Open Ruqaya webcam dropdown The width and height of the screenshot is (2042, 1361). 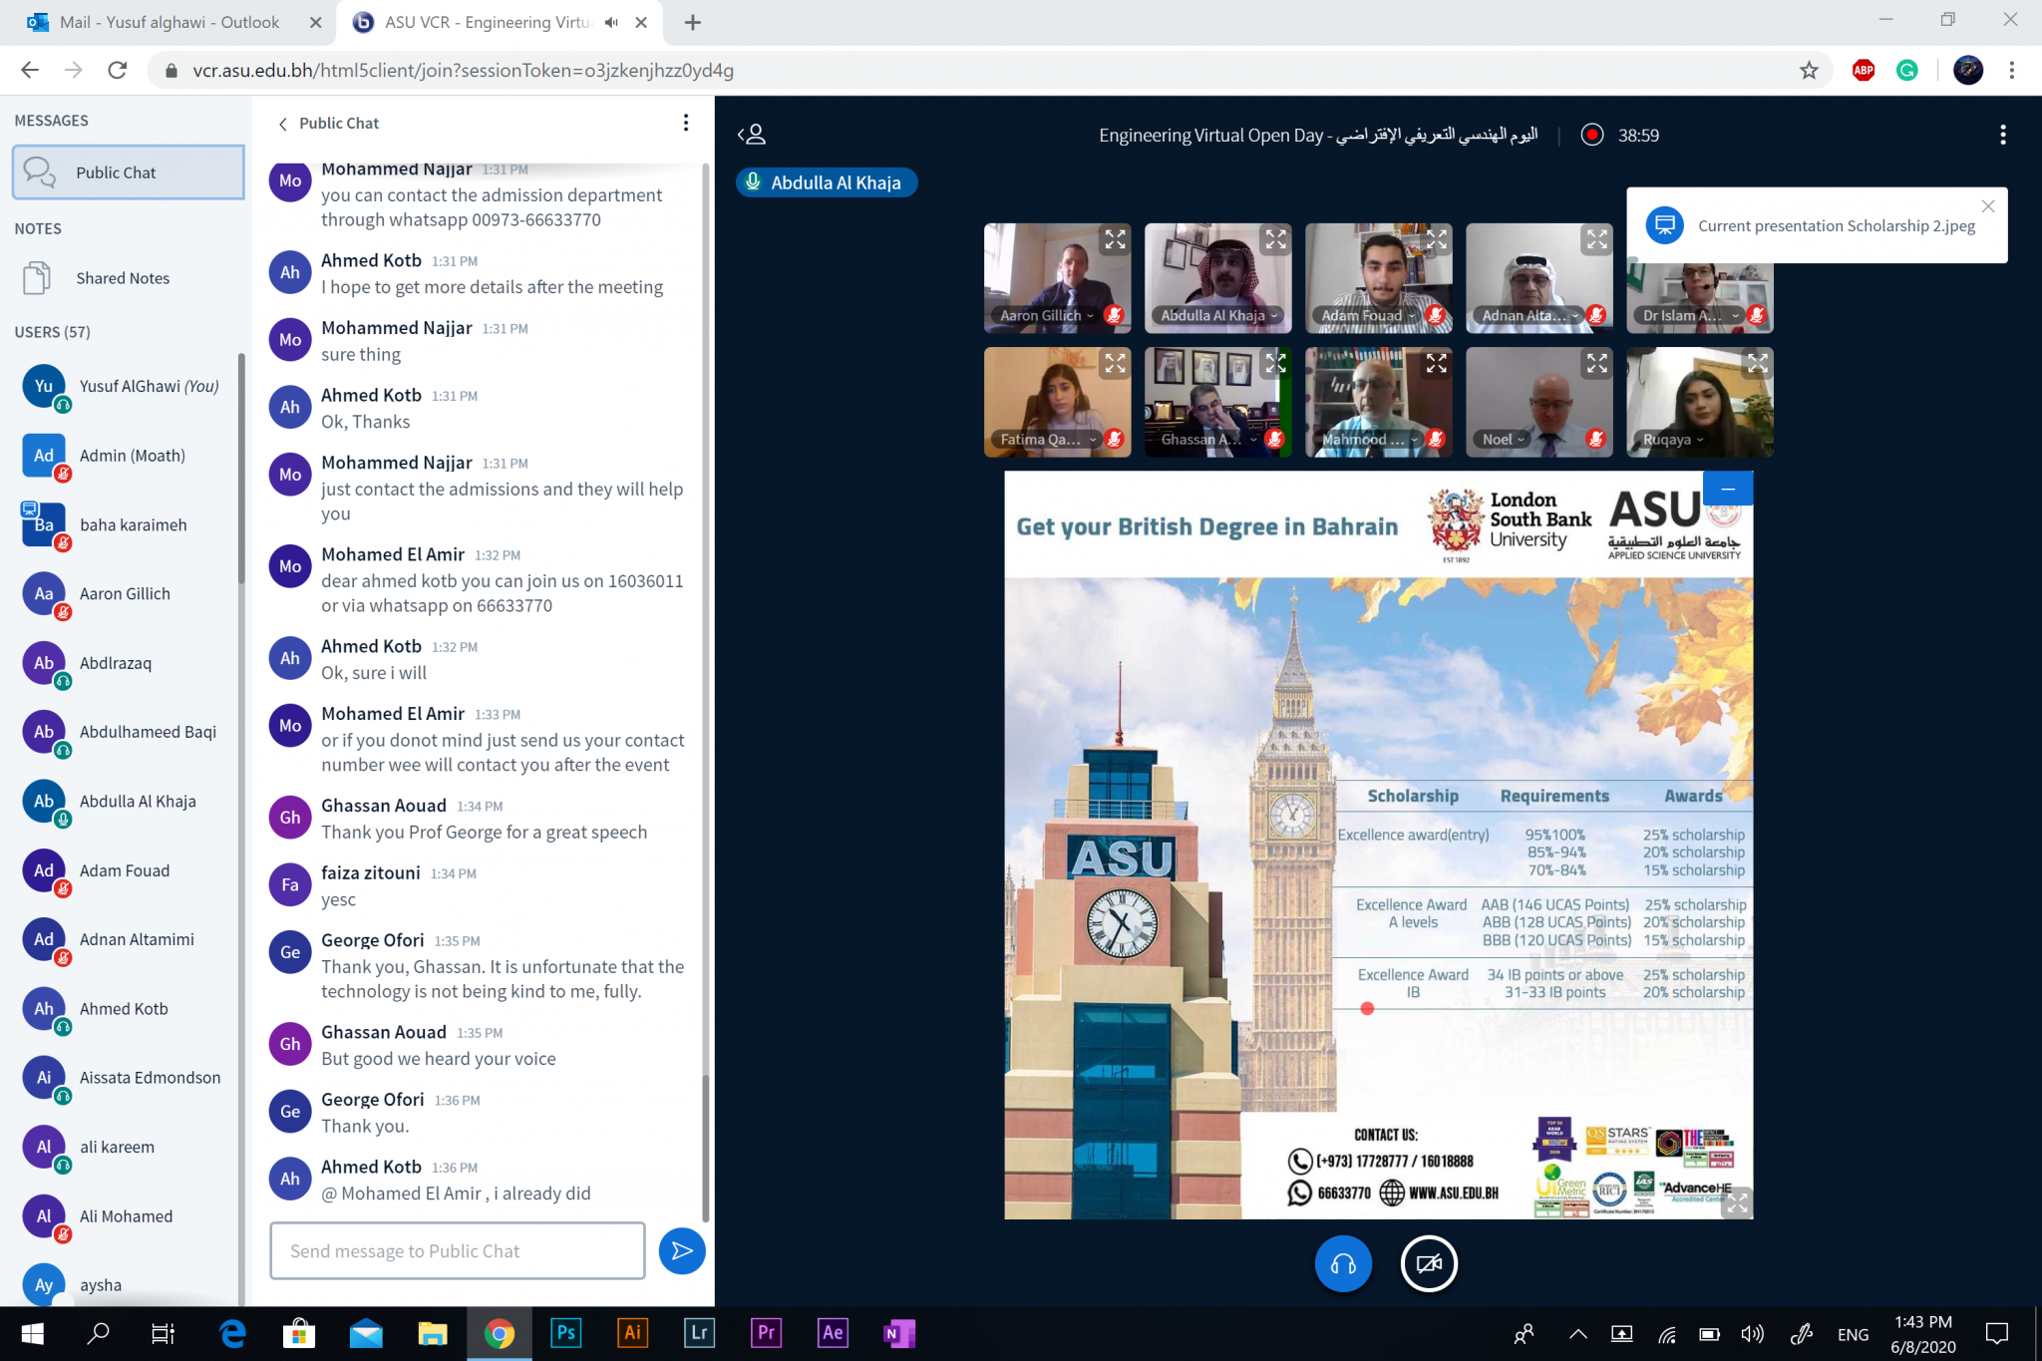pos(1672,439)
